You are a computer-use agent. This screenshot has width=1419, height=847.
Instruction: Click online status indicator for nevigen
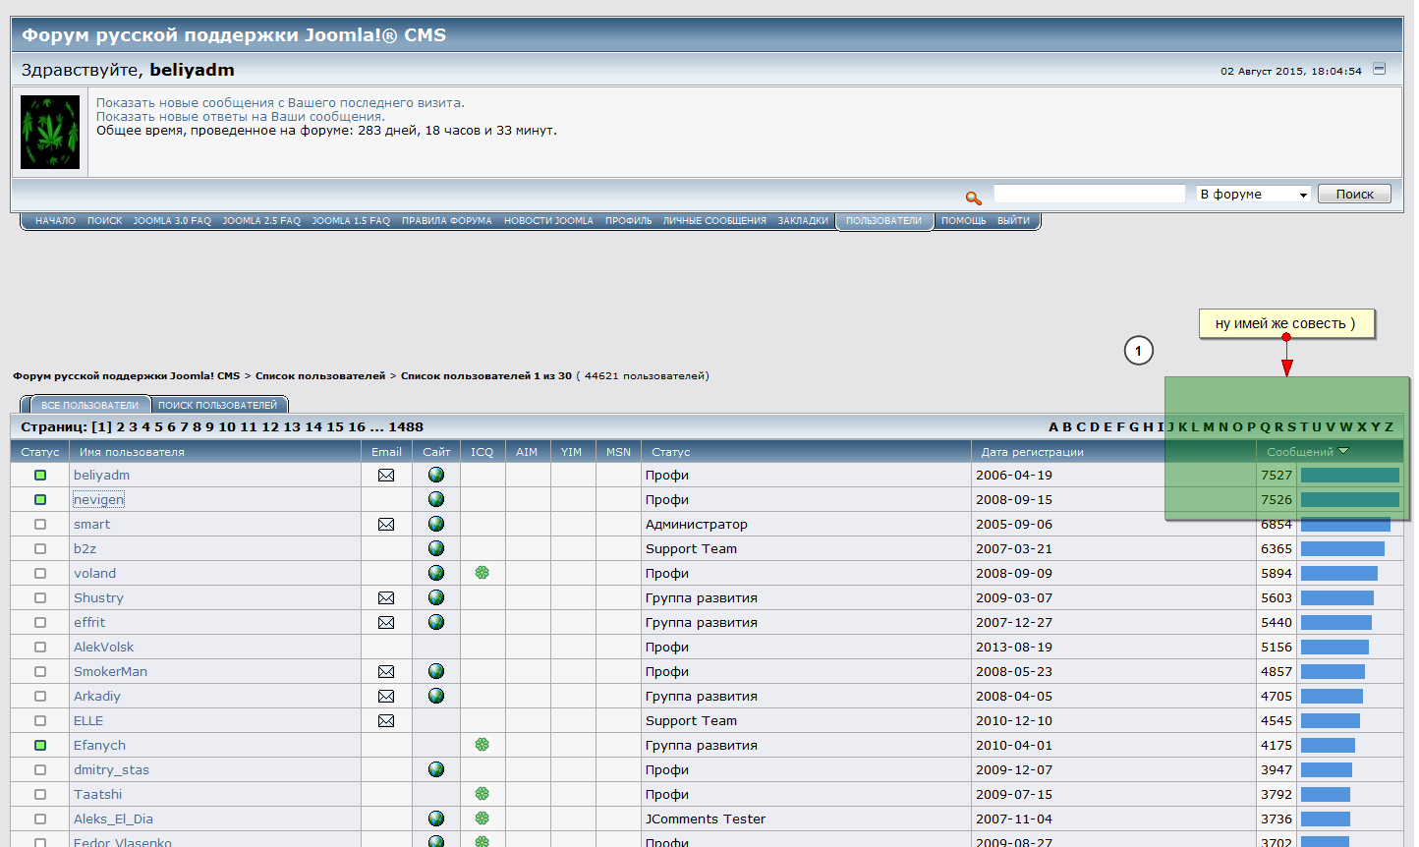(40, 500)
